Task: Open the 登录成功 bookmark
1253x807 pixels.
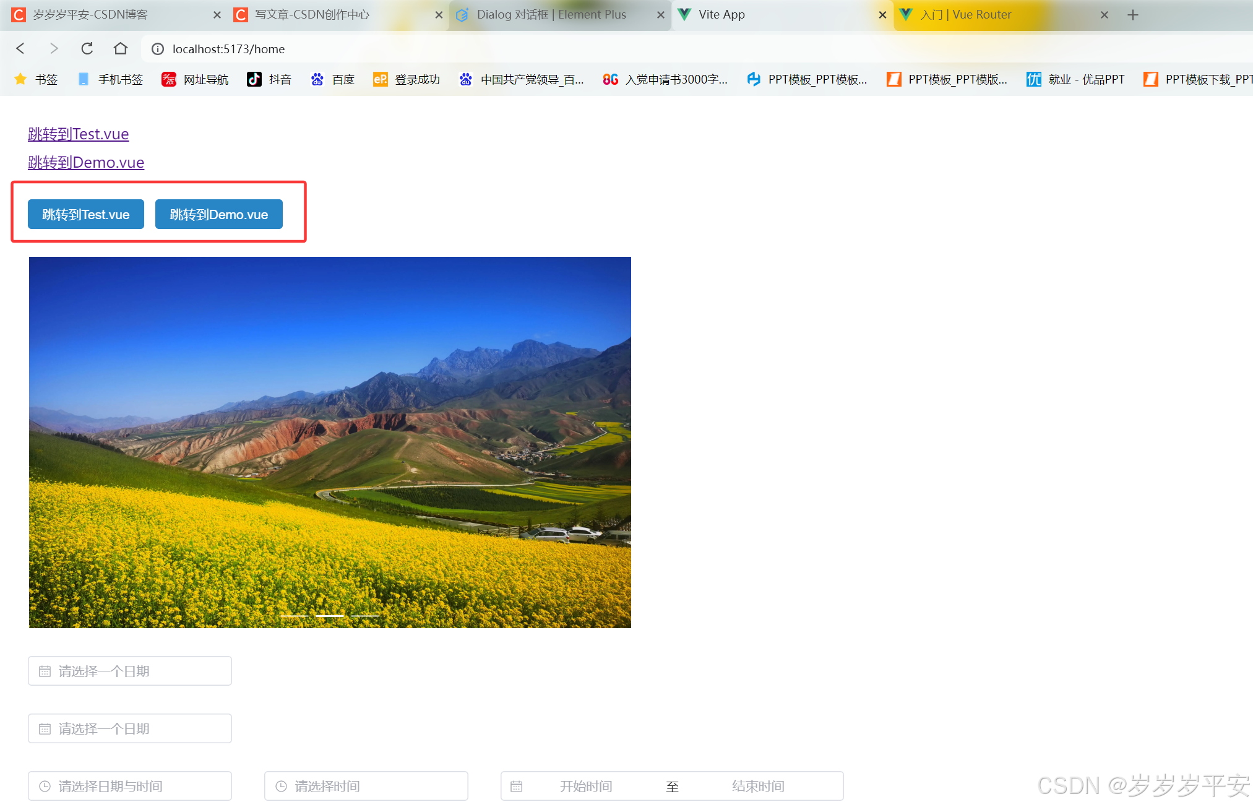Action: [407, 79]
